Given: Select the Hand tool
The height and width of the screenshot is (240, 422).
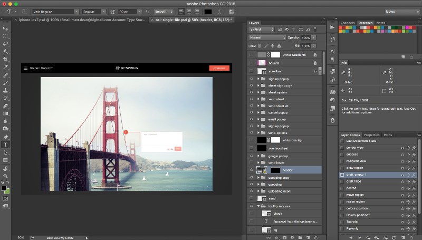Looking at the screenshot, I should click(5, 169).
